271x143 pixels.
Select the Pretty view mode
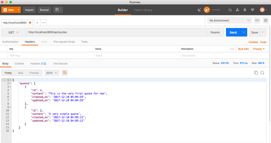pyautogui.click(x=8, y=73)
